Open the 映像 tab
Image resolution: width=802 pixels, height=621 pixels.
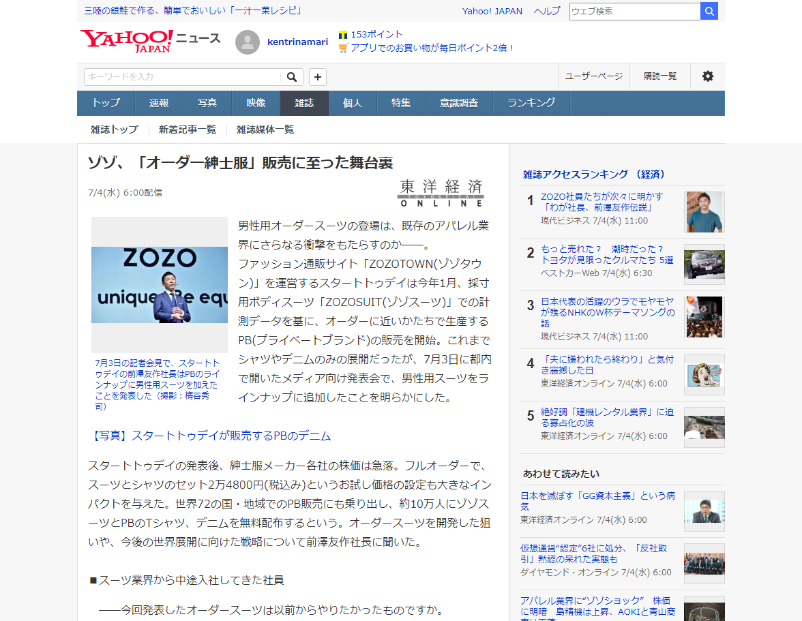click(256, 103)
